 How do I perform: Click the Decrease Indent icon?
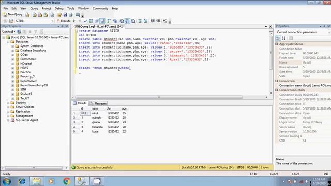[x=153, y=21]
